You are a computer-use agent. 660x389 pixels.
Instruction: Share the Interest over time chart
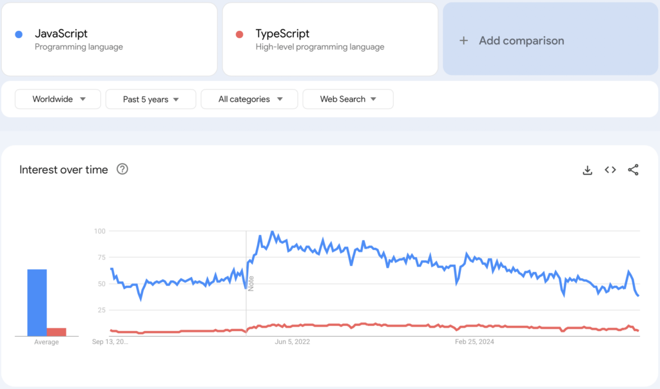click(x=633, y=170)
